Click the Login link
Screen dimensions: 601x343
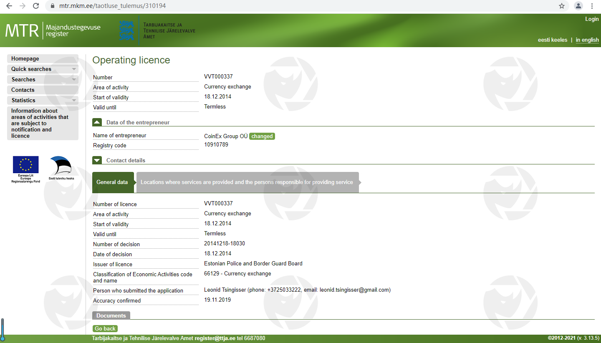click(591, 19)
